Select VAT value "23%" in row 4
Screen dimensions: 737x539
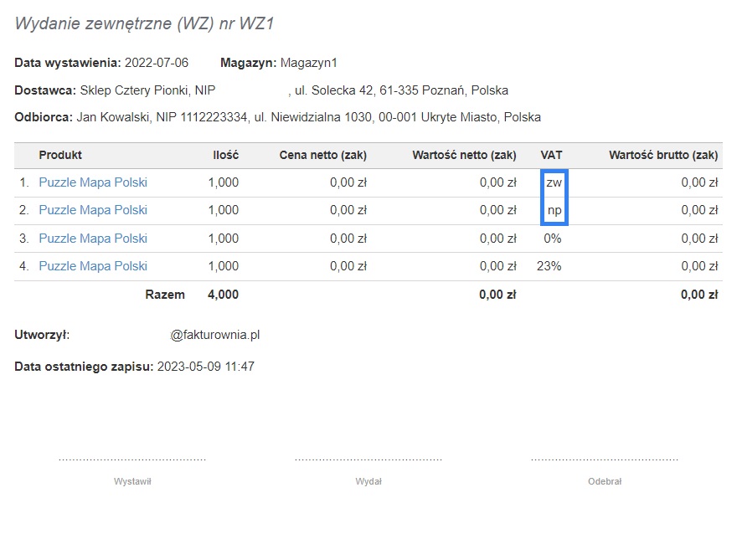(x=549, y=266)
